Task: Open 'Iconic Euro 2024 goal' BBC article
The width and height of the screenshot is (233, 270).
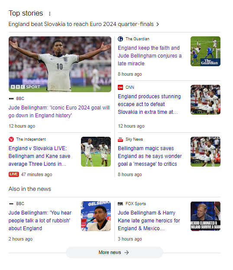Action: point(59,111)
